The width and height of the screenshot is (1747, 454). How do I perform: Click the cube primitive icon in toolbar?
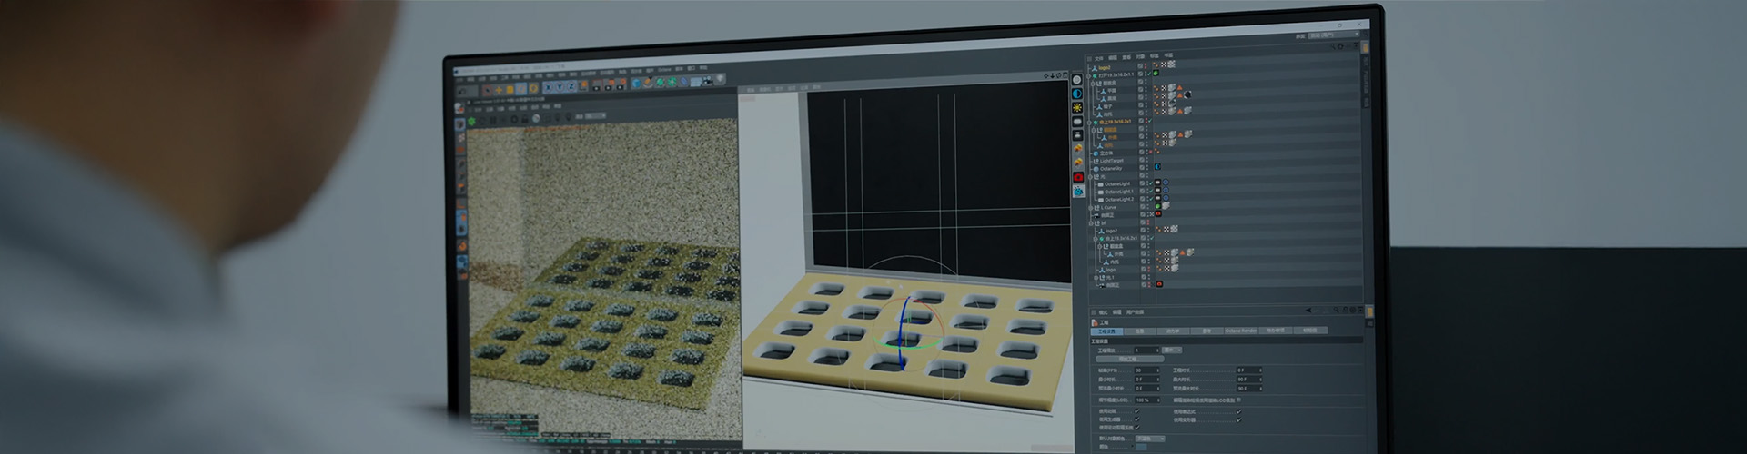pos(637,84)
